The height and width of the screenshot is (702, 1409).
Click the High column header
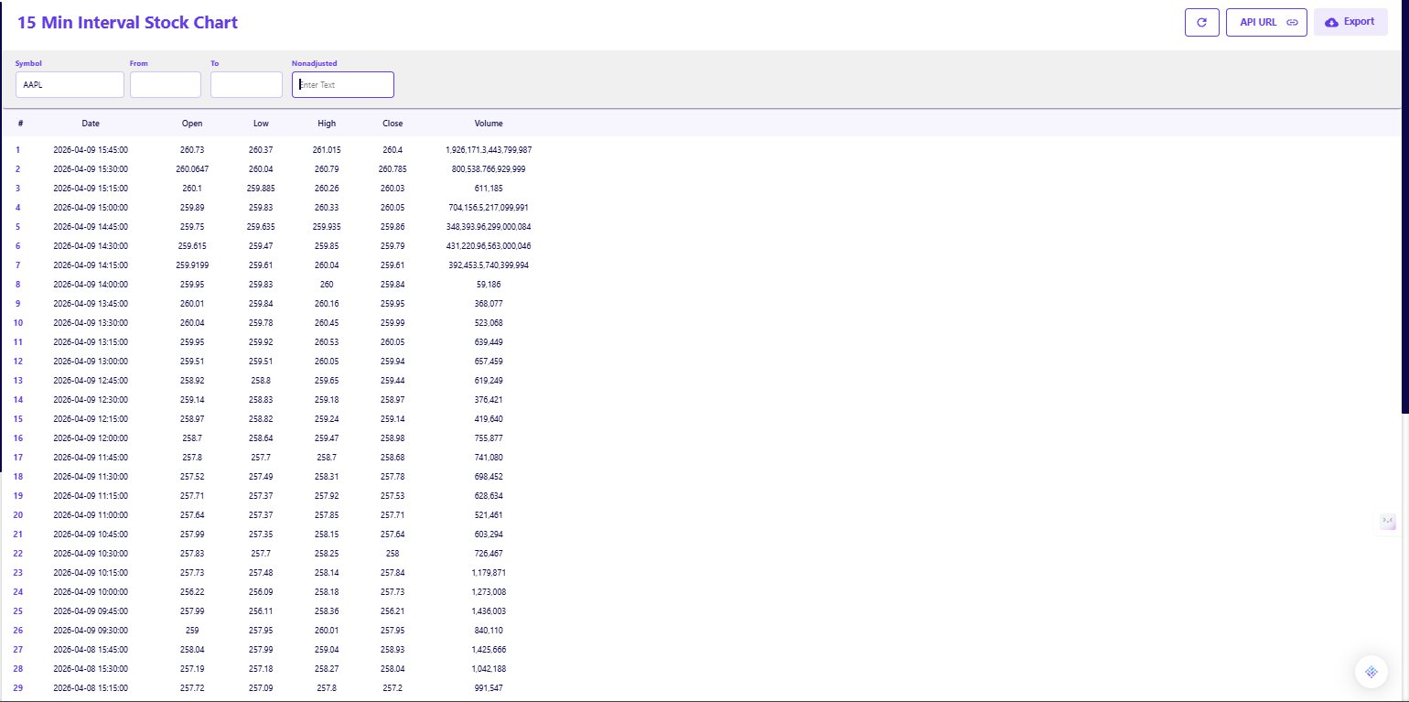point(327,124)
